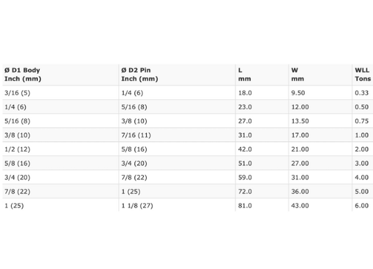Click the 0.33 tons WLL value
373x269 pixels.
[x=362, y=93]
